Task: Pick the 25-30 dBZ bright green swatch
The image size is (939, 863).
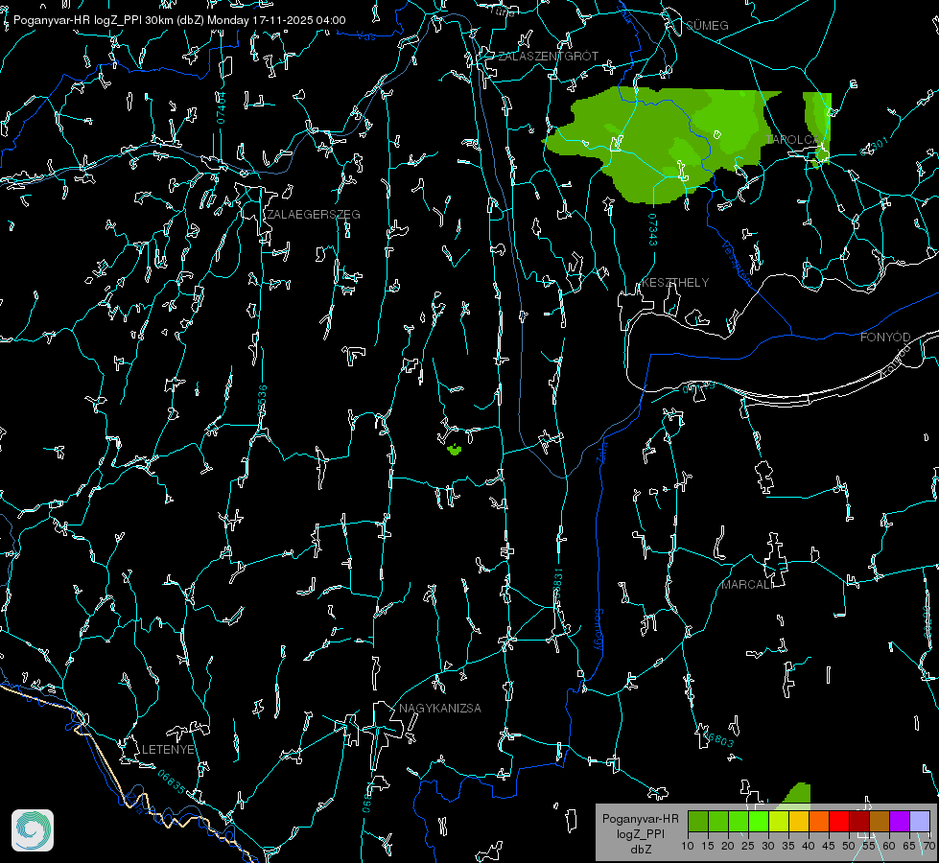Action: pyautogui.click(x=759, y=821)
